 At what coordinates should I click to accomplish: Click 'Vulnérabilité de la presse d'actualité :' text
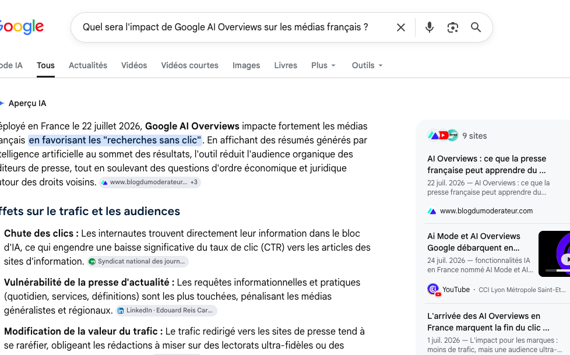click(89, 283)
